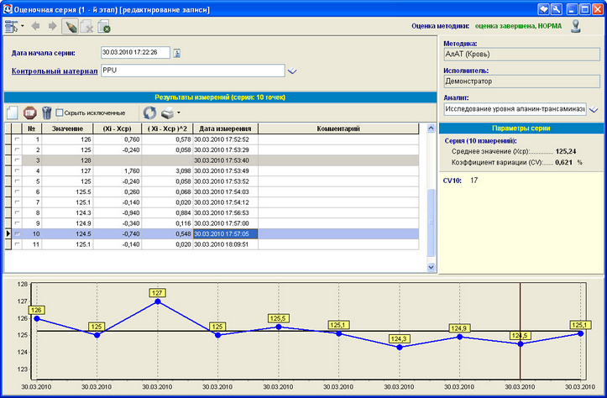607x398 pixels.
Task: Toggle the 'Скрыть исключенные' checkbox
Action: click(60, 113)
